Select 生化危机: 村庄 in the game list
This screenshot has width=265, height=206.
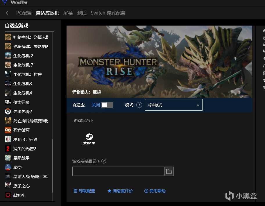point(28,74)
